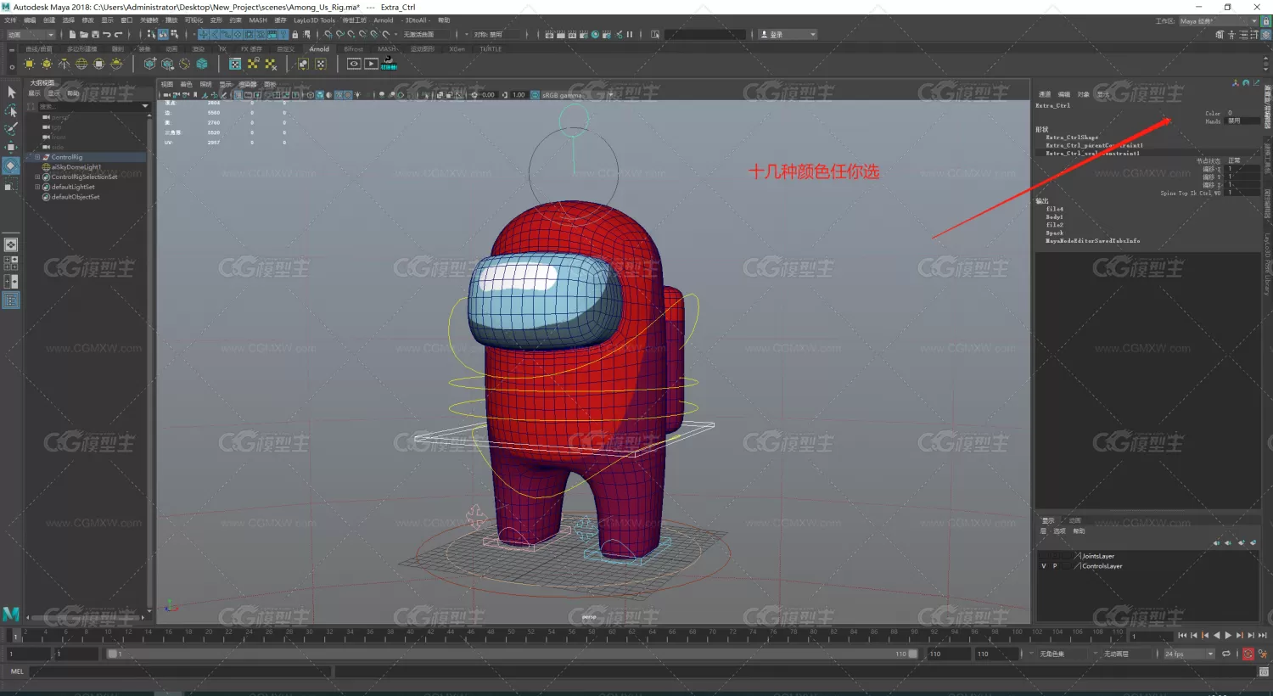Click the save scene icon
The image size is (1273, 696).
pyautogui.click(x=95, y=35)
